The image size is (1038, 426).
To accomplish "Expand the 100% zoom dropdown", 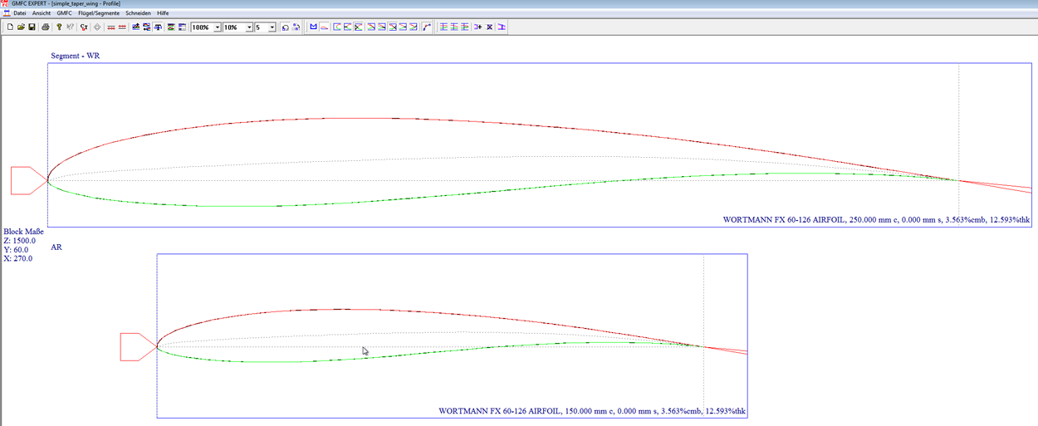I will [218, 27].
